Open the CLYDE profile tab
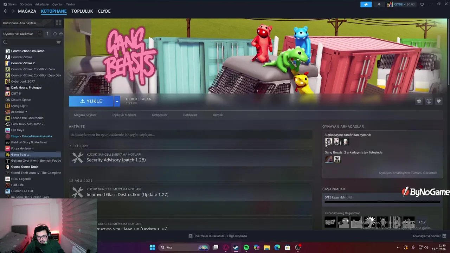Image resolution: width=450 pixels, height=253 pixels. pyautogui.click(x=104, y=11)
